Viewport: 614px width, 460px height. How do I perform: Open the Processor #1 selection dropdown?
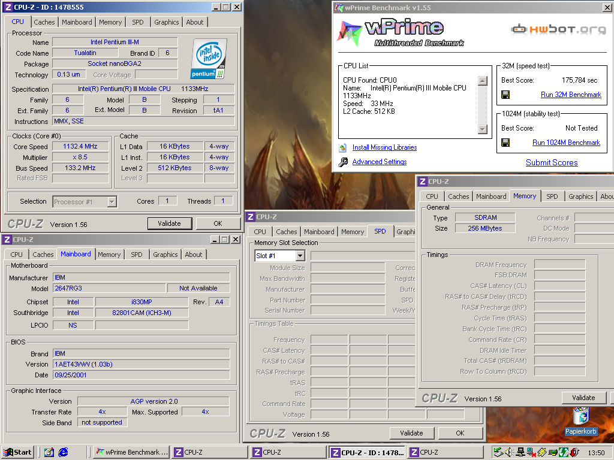(112, 202)
